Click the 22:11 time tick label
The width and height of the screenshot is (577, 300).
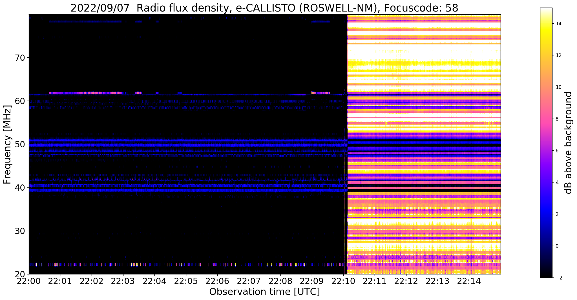[375, 281]
